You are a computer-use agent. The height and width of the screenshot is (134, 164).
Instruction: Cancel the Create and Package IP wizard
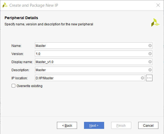[x=148, y=125]
